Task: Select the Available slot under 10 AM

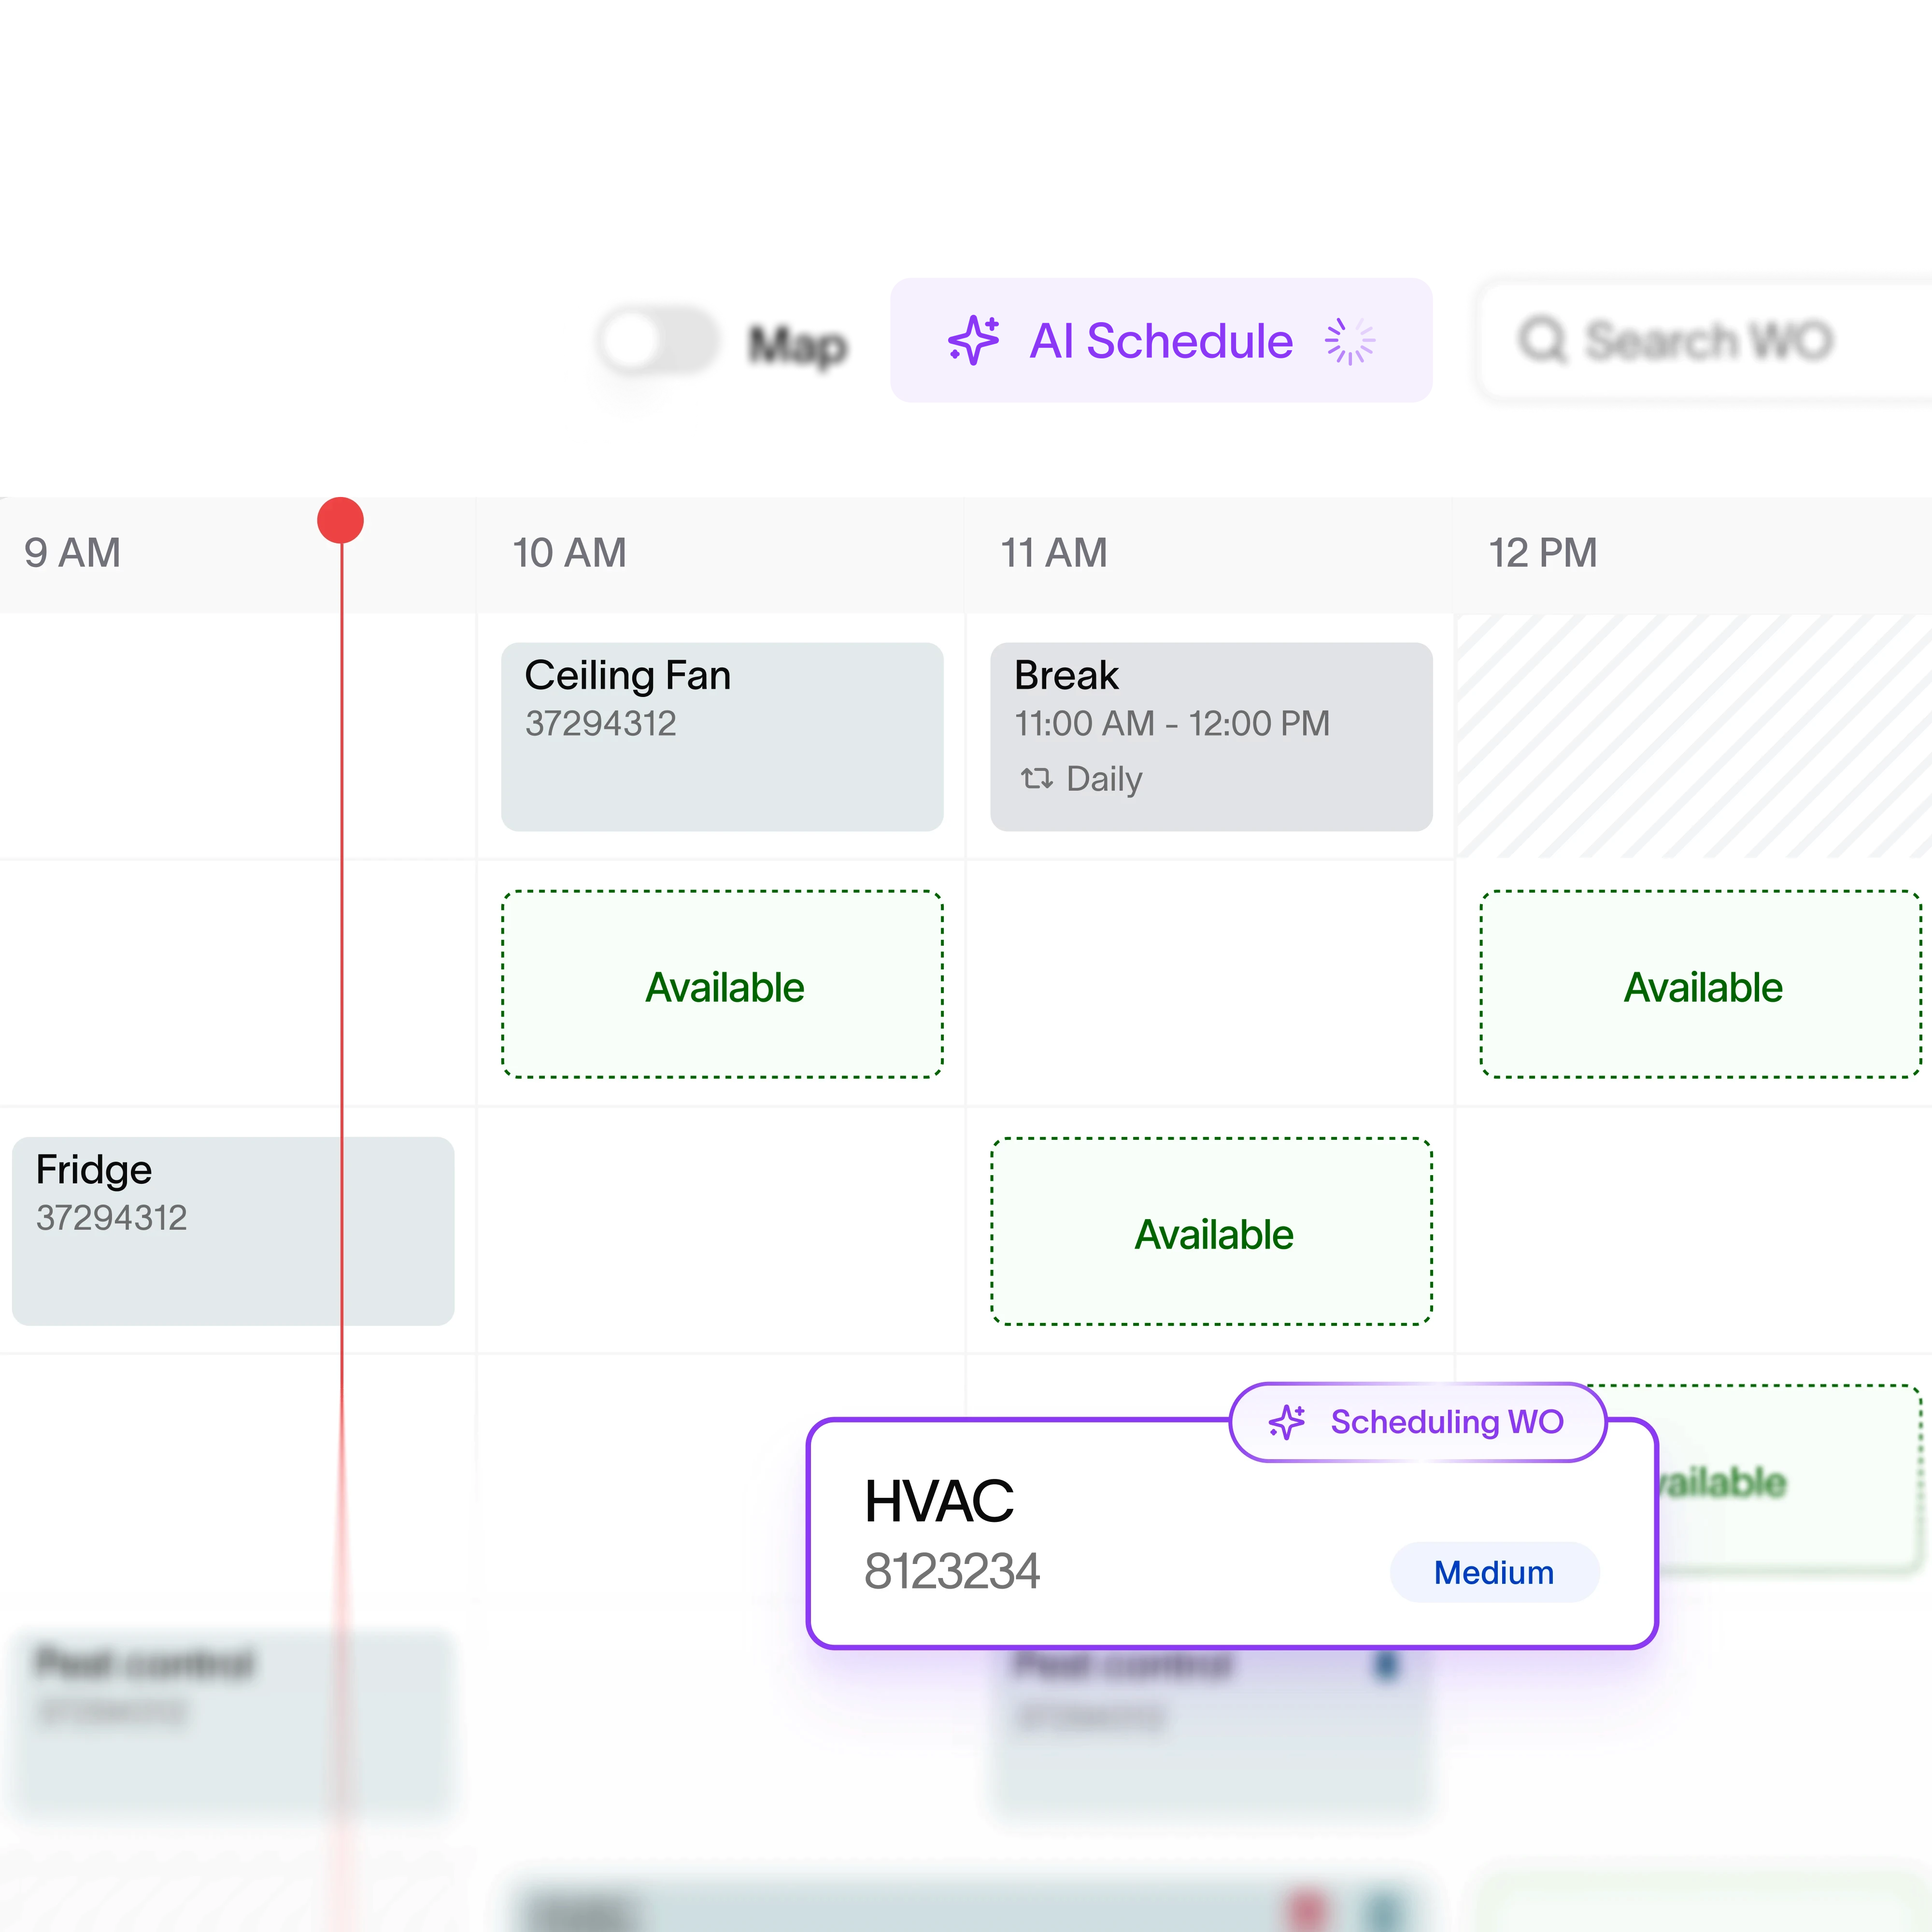Action: 722,984
